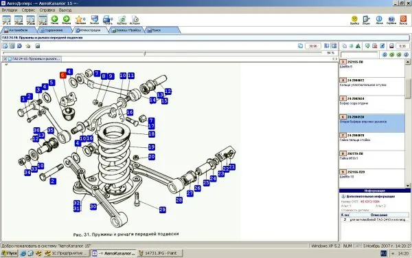This screenshot has height=258, width=412.
Task: Select the 1:1 zoom toolbar icon
Action: 7,20
